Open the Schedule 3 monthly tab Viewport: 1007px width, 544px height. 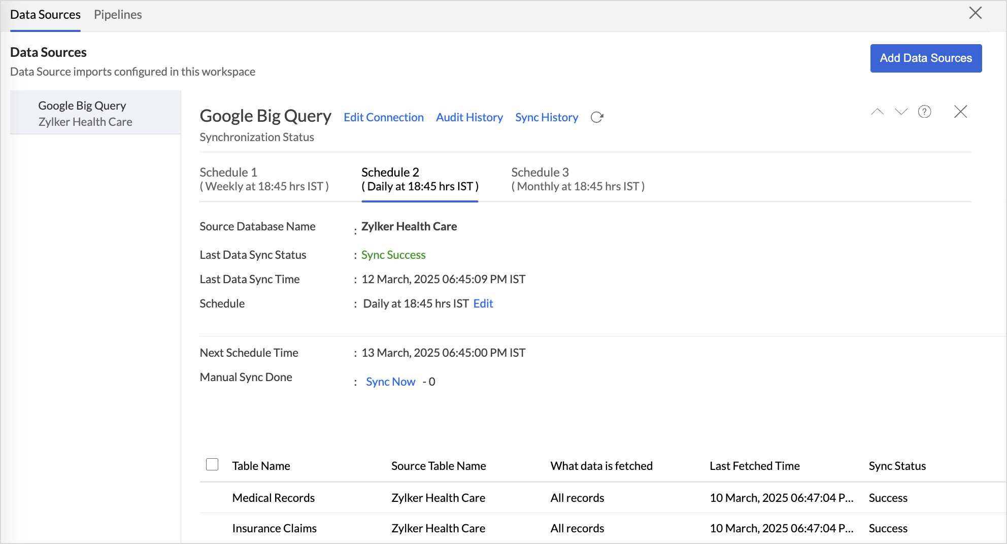pyautogui.click(x=578, y=179)
